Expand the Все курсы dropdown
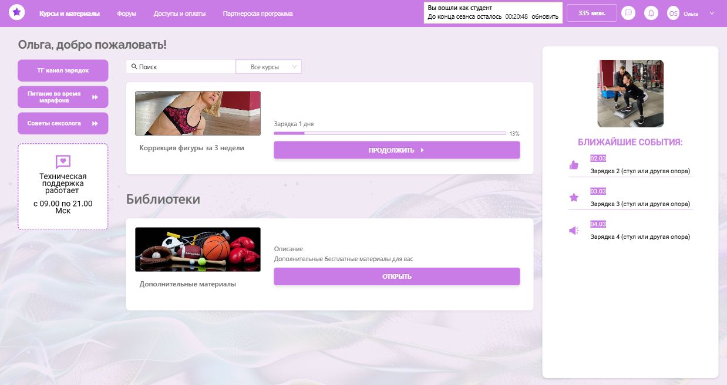The height and width of the screenshot is (385, 727). (268, 67)
